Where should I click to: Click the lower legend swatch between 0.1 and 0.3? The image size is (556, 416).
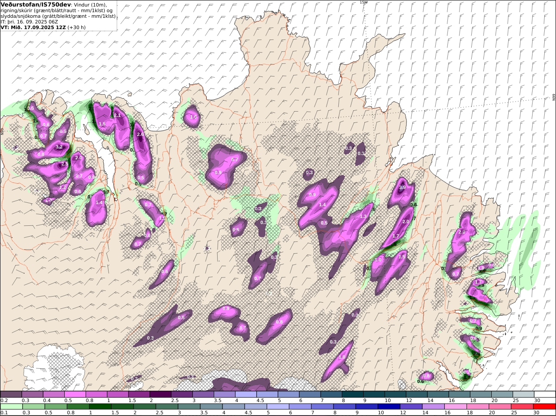point(11,406)
